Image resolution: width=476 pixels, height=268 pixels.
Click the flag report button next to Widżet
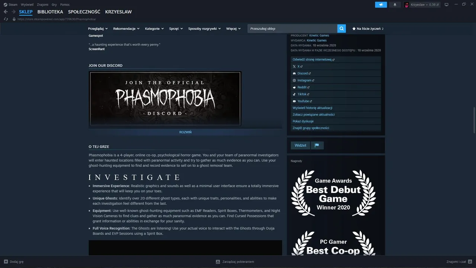[x=317, y=145]
